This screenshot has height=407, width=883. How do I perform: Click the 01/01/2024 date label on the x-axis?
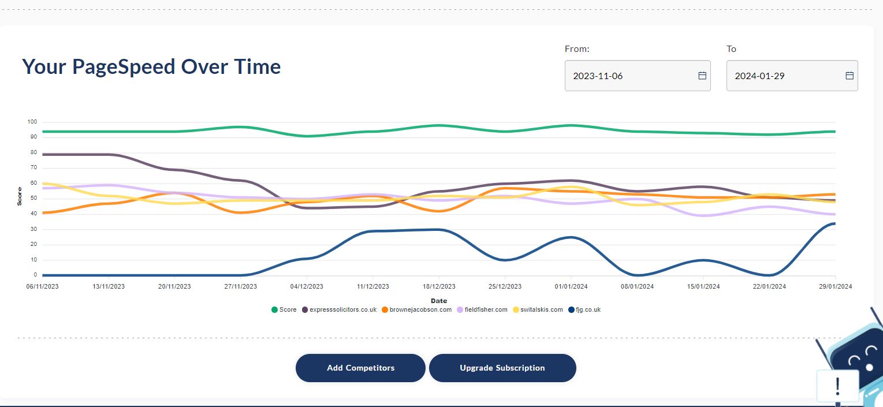pyautogui.click(x=571, y=286)
